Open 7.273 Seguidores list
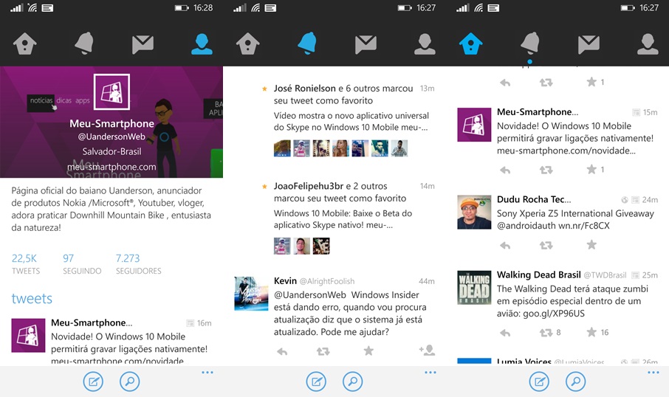 click(x=138, y=264)
